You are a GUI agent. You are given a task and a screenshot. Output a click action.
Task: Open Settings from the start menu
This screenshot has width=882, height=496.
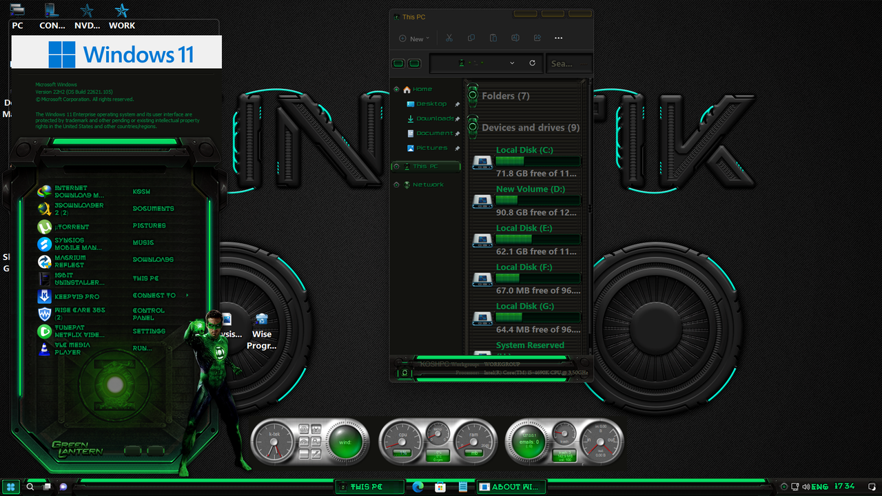(149, 331)
